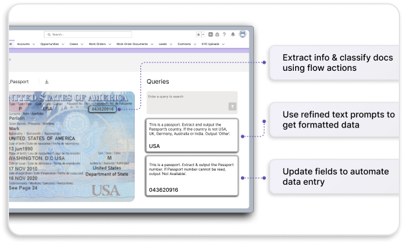Click 'Update fields to automate data entry' callout
The width and height of the screenshot is (404, 244).
(x=334, y=176)
